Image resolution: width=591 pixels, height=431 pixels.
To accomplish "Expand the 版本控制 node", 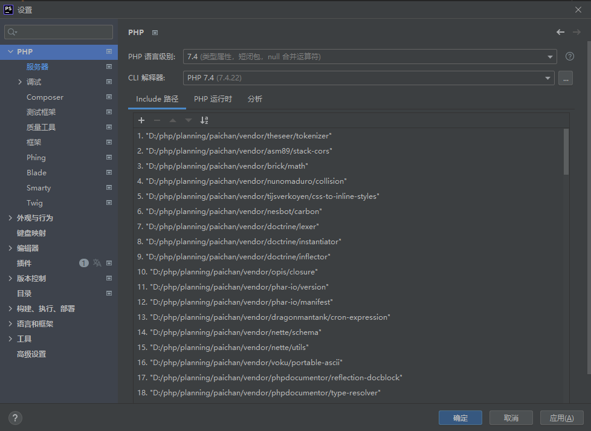I will (10, 278).
